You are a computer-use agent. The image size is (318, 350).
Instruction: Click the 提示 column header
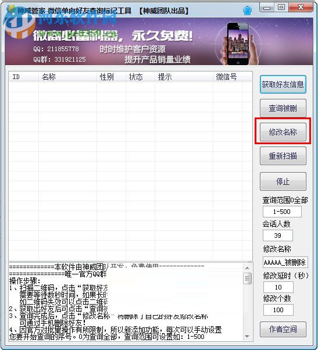coord(184,77)
